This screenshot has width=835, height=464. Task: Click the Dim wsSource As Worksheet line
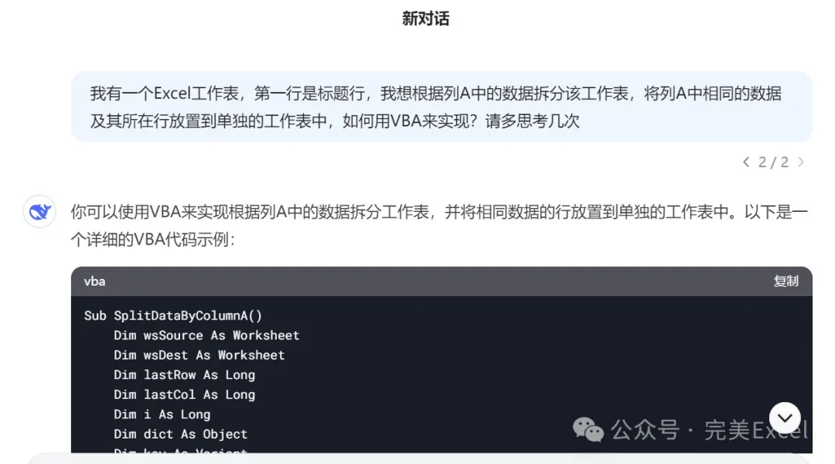tap(206, 335)
